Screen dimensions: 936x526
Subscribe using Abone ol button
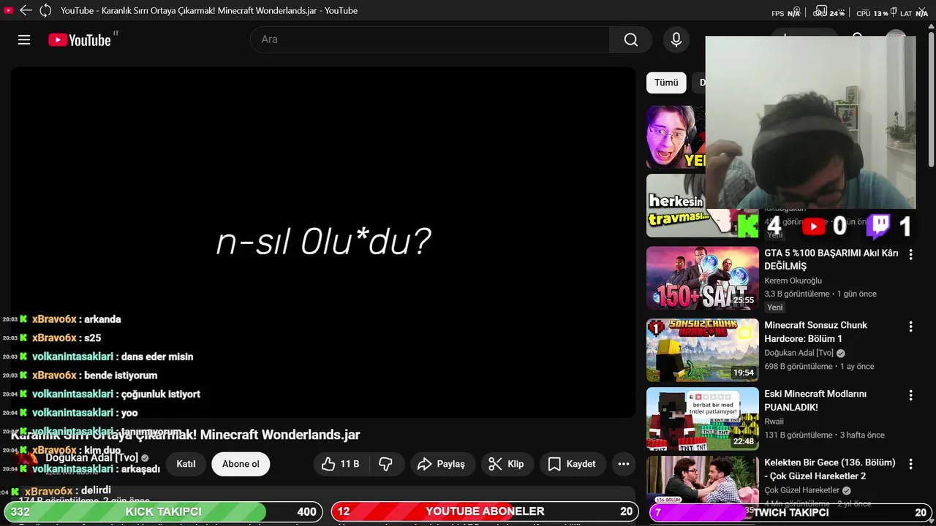[x=241, y=464]
